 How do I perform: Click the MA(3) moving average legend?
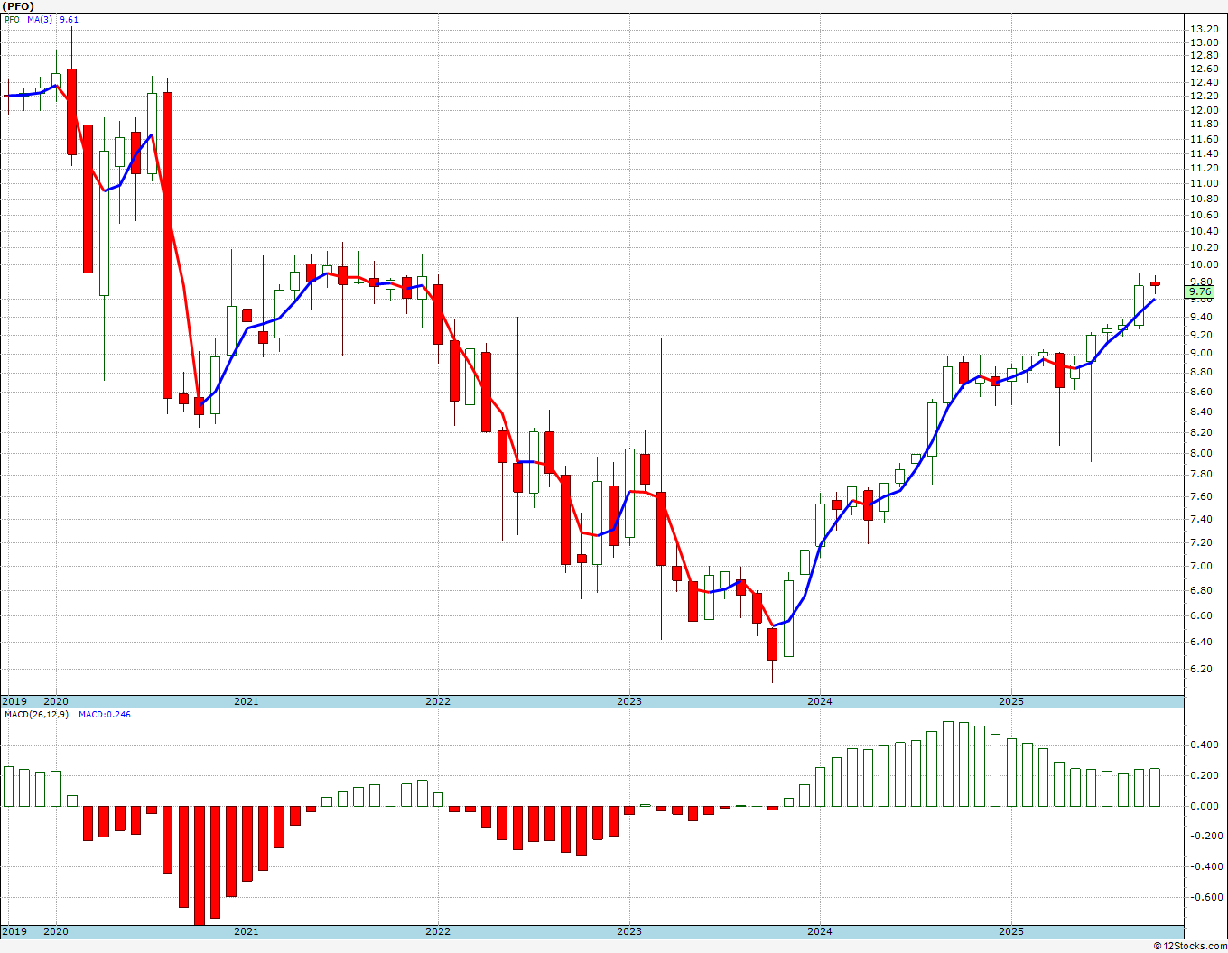(x=40, y=19)
